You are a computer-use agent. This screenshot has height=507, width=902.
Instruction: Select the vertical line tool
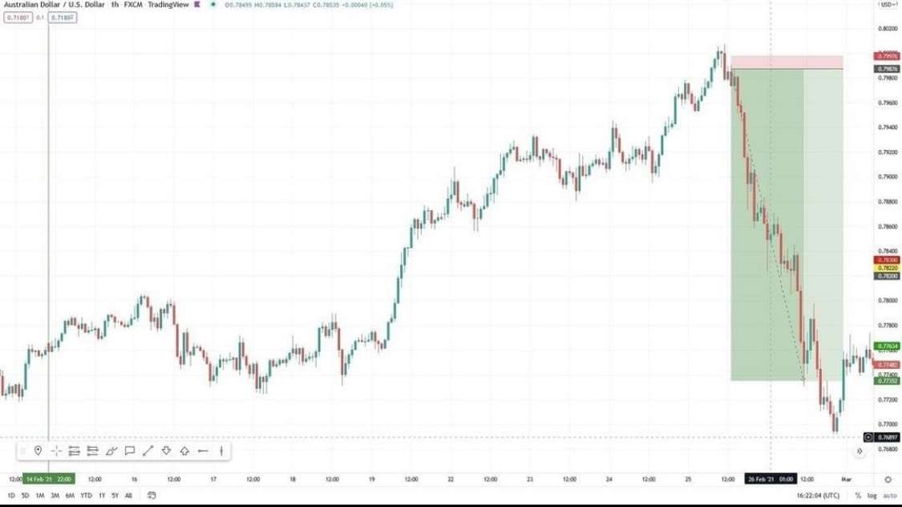click(221, 451)
